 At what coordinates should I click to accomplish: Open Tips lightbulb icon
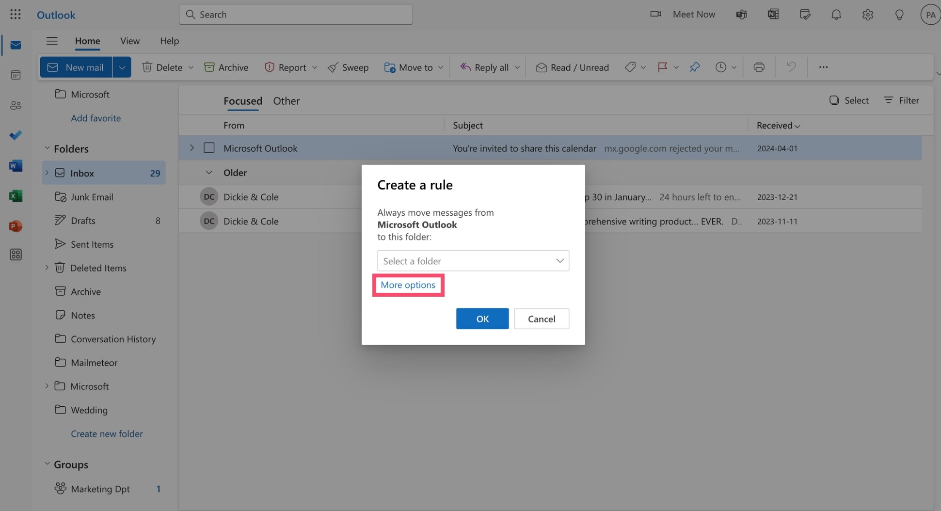(899, 15)
